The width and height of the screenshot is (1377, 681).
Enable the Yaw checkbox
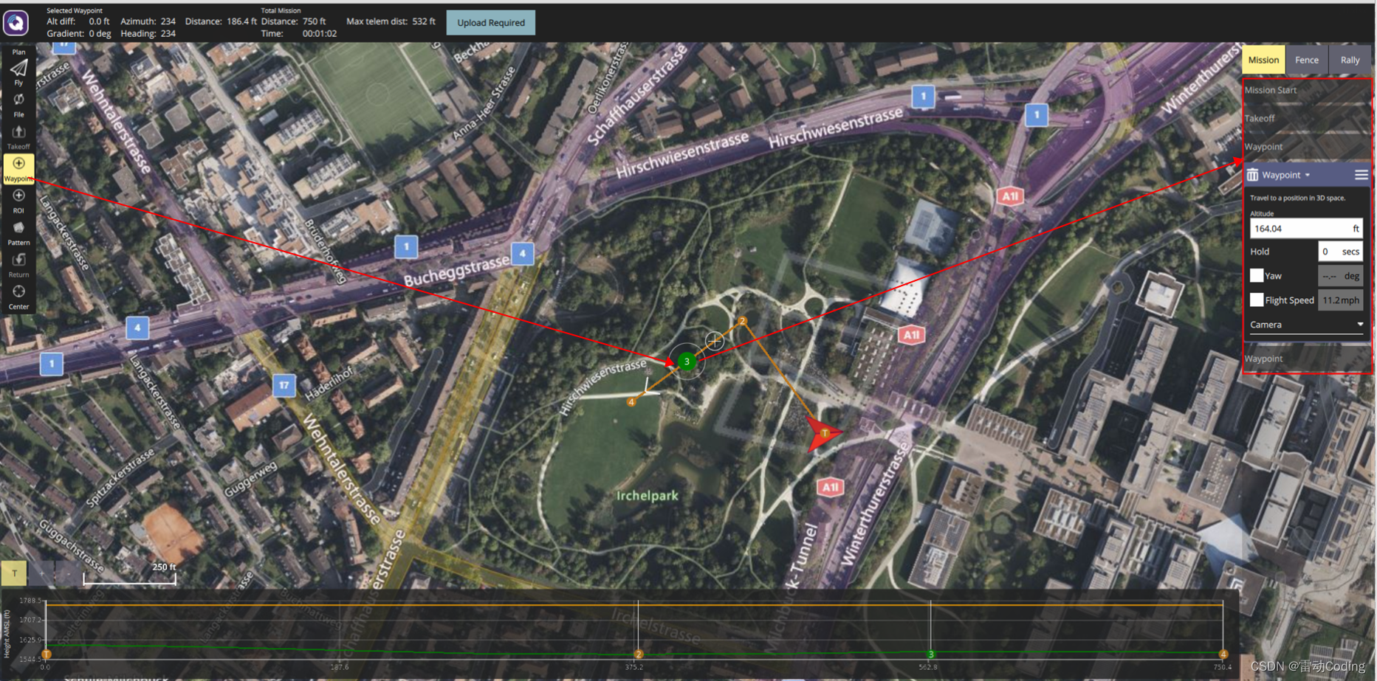1257,276
